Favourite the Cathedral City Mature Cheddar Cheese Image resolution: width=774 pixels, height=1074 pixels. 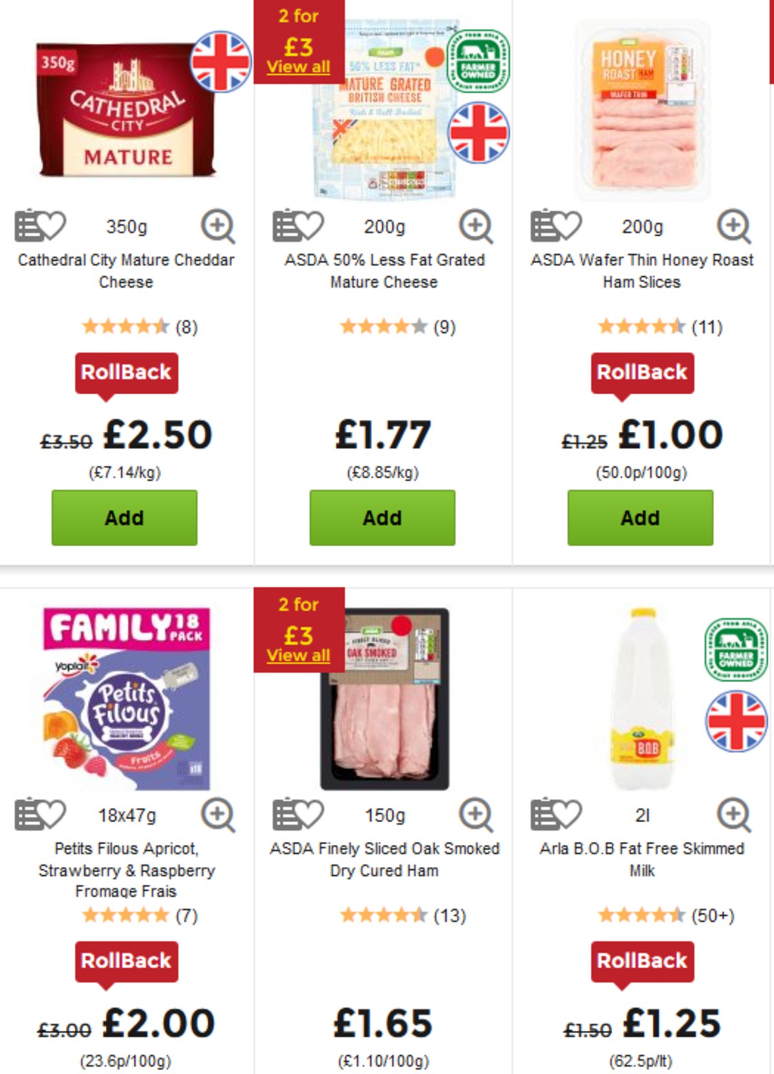coord(39,227)
